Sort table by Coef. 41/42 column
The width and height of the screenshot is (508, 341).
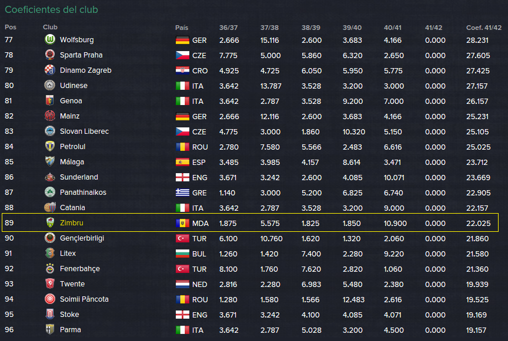pos(484,28)
